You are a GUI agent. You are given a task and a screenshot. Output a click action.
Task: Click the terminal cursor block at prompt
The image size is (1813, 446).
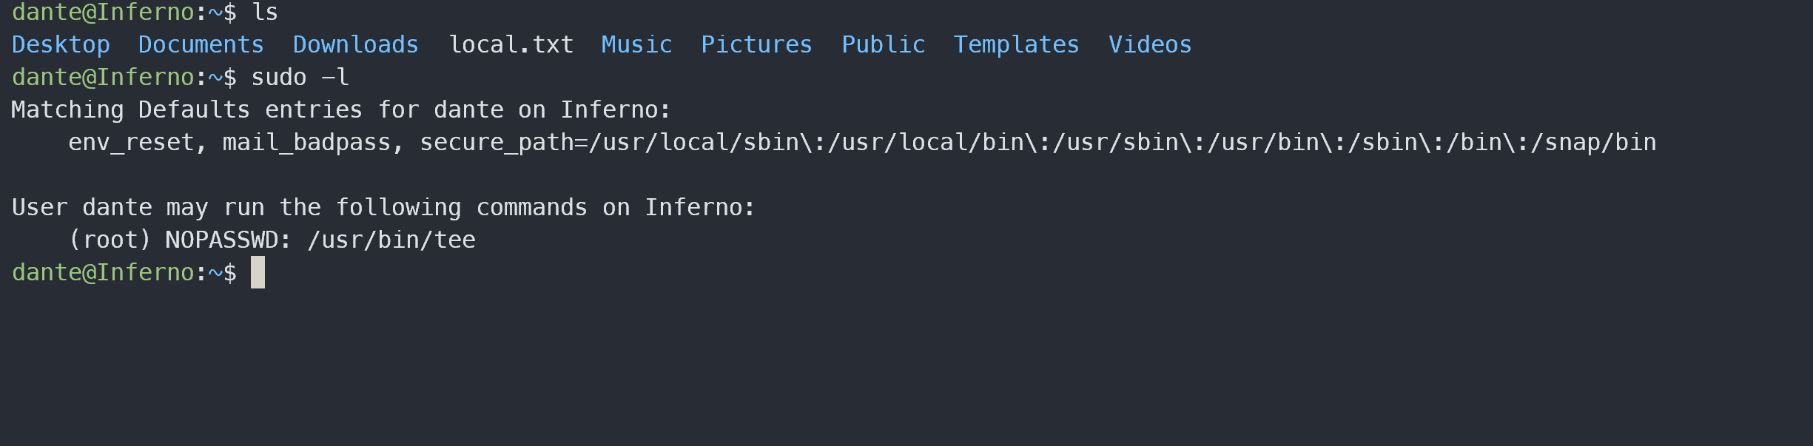[258, 272]
